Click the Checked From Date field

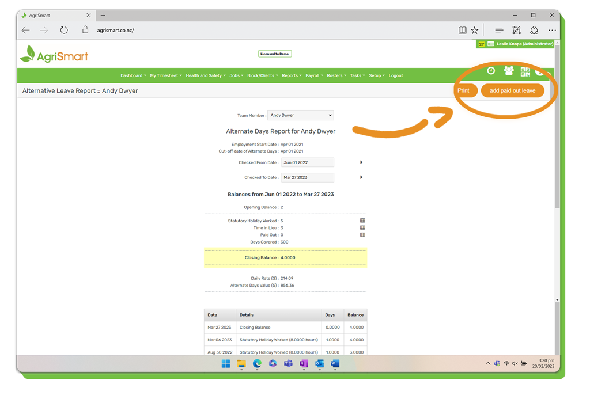pos(308,162)
